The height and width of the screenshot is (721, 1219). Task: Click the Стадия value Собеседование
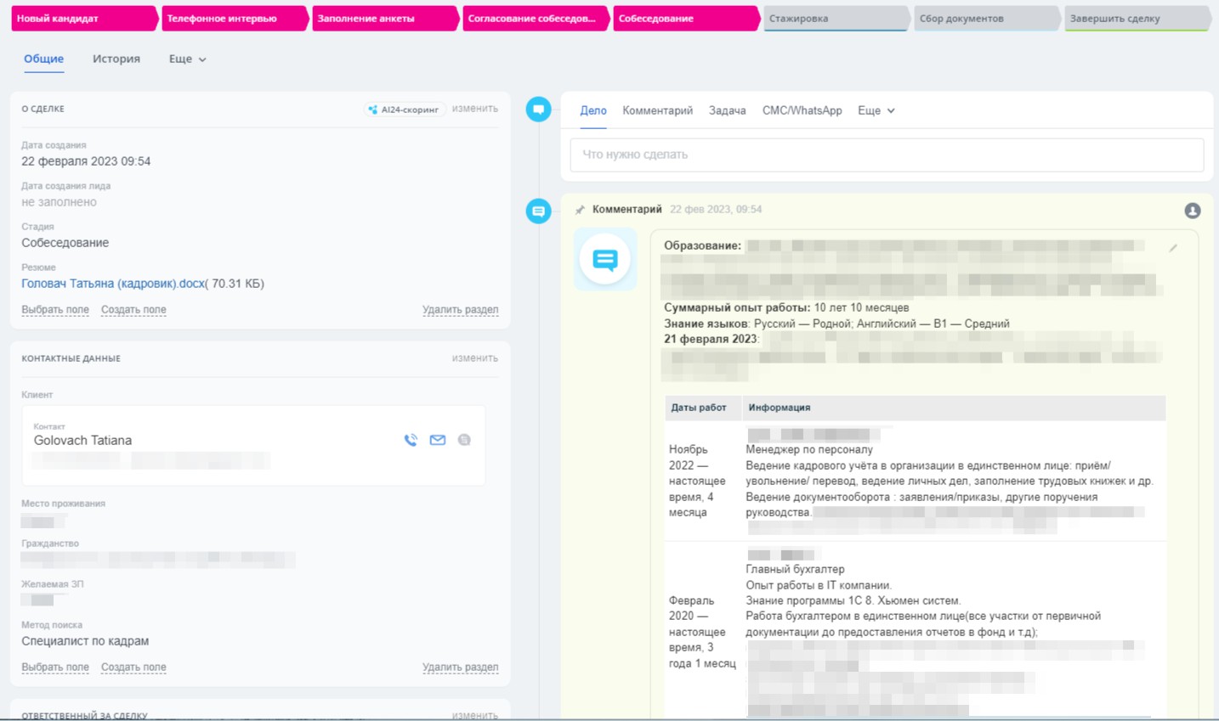65,243
